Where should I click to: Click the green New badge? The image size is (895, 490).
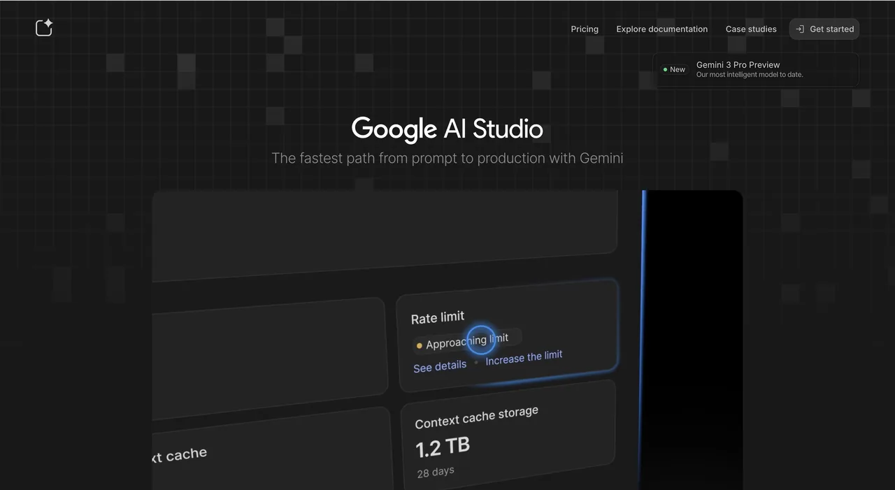coord(675,69)
